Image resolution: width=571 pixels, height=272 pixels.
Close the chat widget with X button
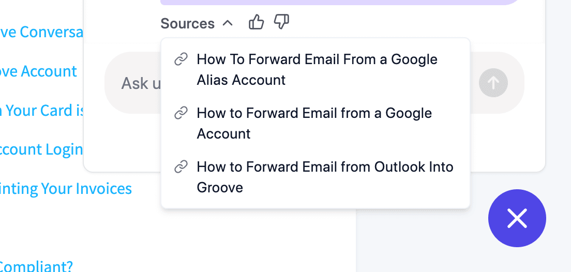tap(517, 218)
